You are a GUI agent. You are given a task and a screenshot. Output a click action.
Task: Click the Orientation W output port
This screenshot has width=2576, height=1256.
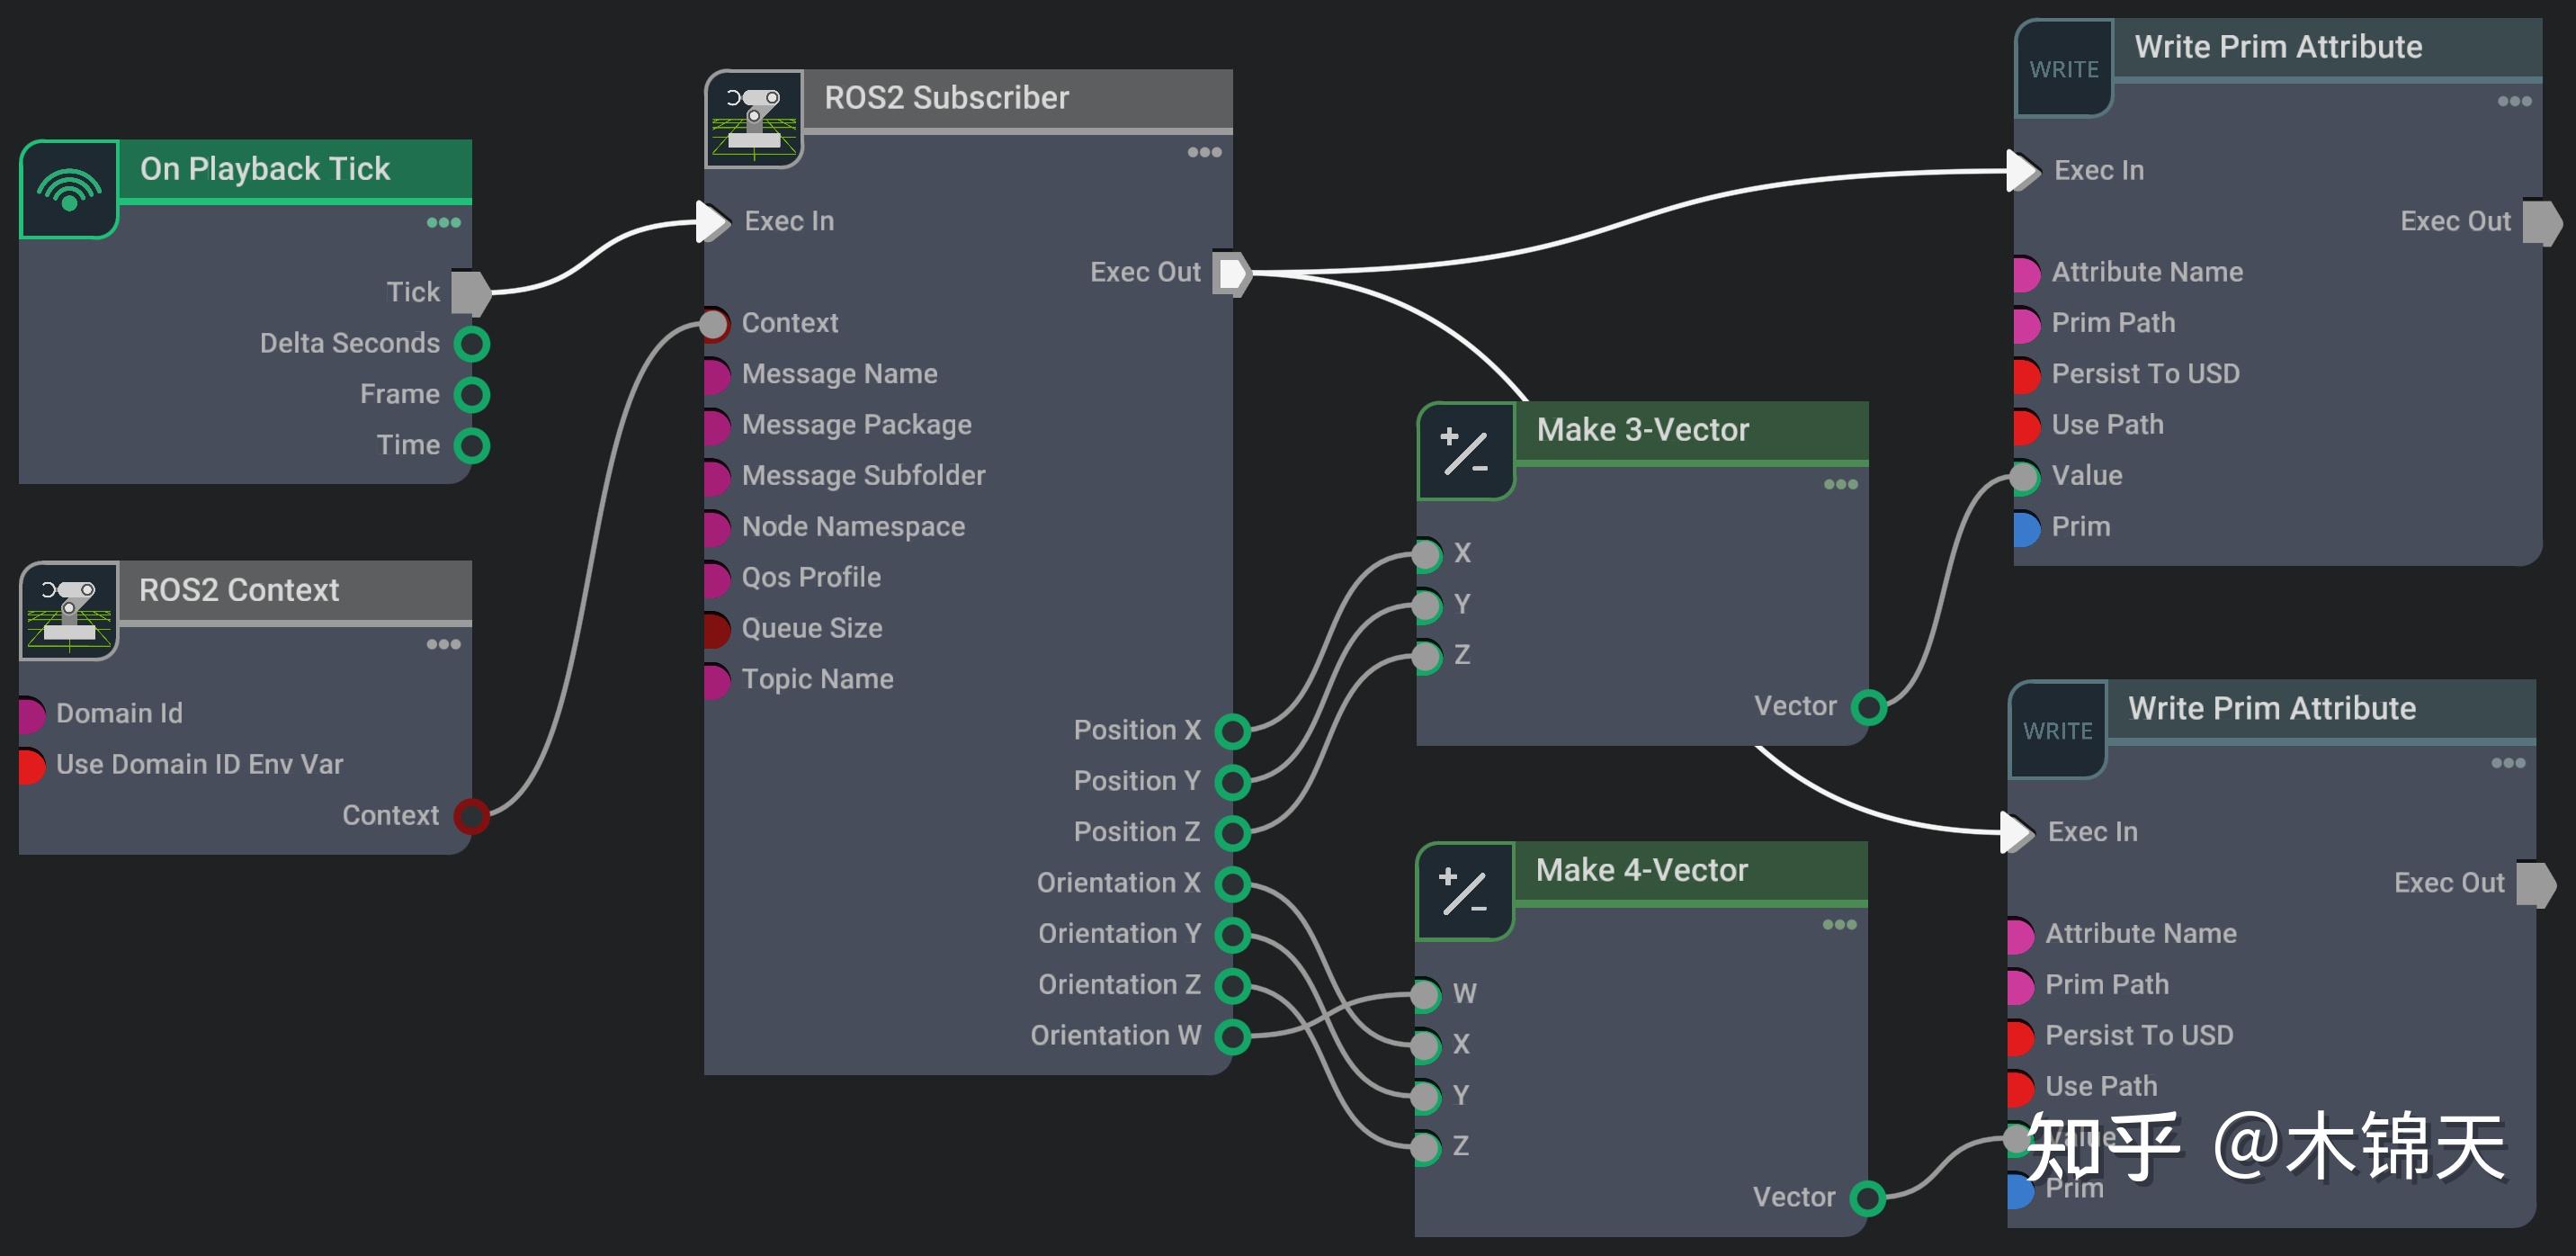click(1232, 1036)
